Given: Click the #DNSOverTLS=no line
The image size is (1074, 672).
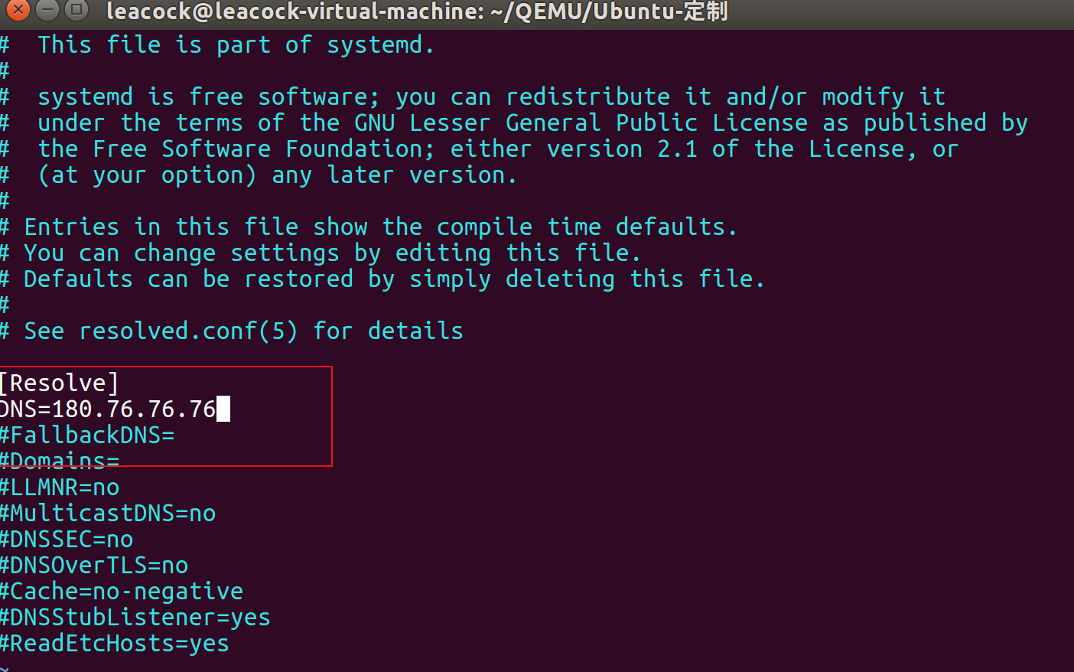Looking at the screenshot, I should click(x=93, y=565).
